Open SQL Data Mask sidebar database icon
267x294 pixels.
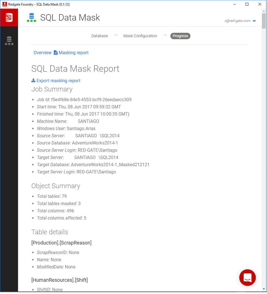point(9,41)
